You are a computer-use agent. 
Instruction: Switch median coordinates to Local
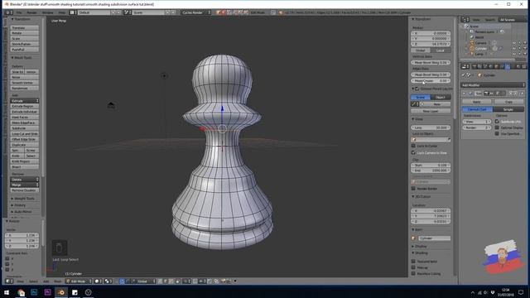[441, 50]
